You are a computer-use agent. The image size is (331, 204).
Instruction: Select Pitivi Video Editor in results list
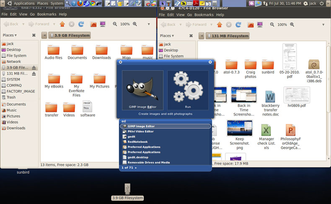pyautogui.click(x=165, y=132)
